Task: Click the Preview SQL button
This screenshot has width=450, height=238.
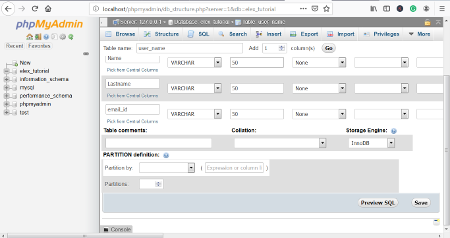Action: point(378,202)
